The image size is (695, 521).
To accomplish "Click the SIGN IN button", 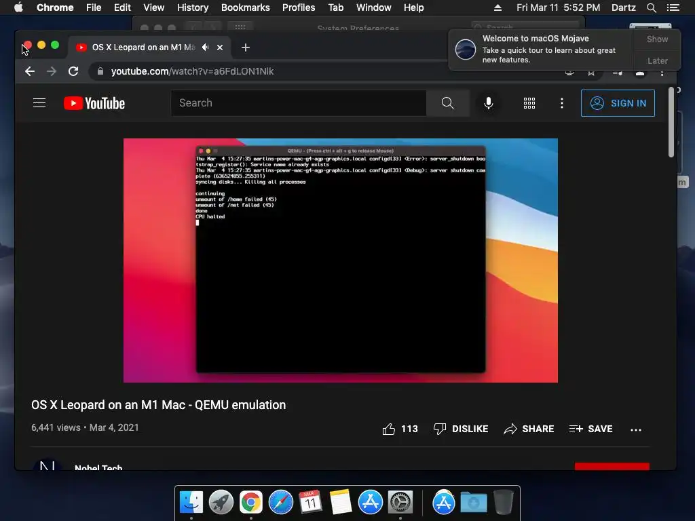I will pyautogui.click(x=618, y=103).
